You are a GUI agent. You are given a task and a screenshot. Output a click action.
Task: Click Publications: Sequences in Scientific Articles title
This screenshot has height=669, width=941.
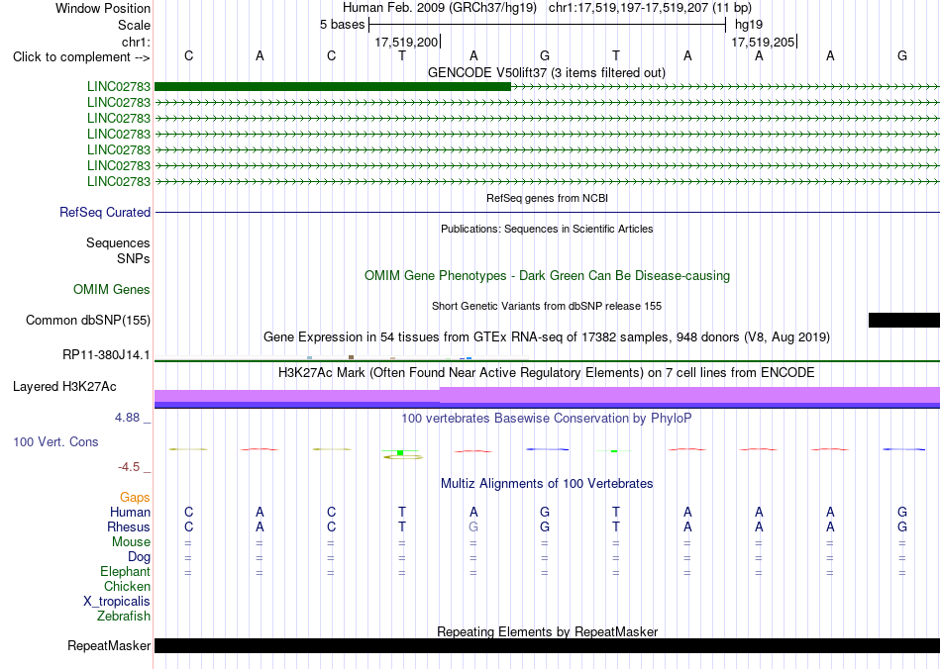click(x=547, y=229)
